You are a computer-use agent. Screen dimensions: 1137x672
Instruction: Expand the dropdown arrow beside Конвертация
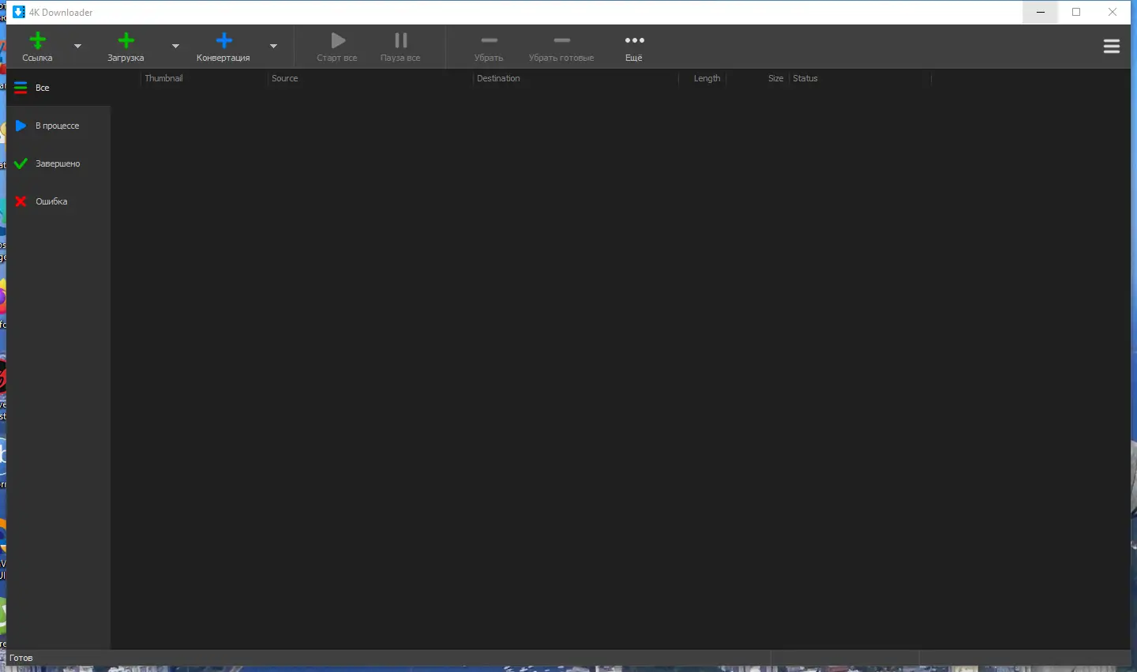[273, 47]
